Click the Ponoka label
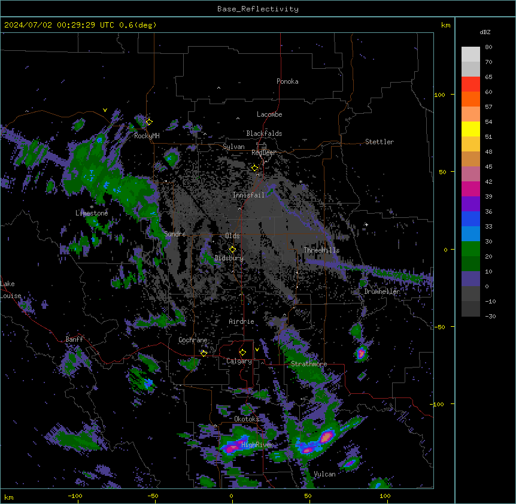This screenshot has width=516, height=504. [287, 81]
